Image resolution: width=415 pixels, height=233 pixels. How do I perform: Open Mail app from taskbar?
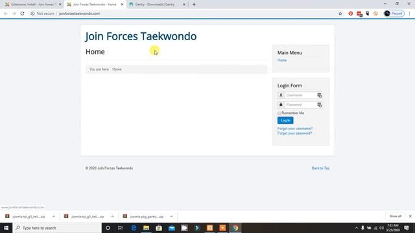pyautogui.click(x=171, y=228)
